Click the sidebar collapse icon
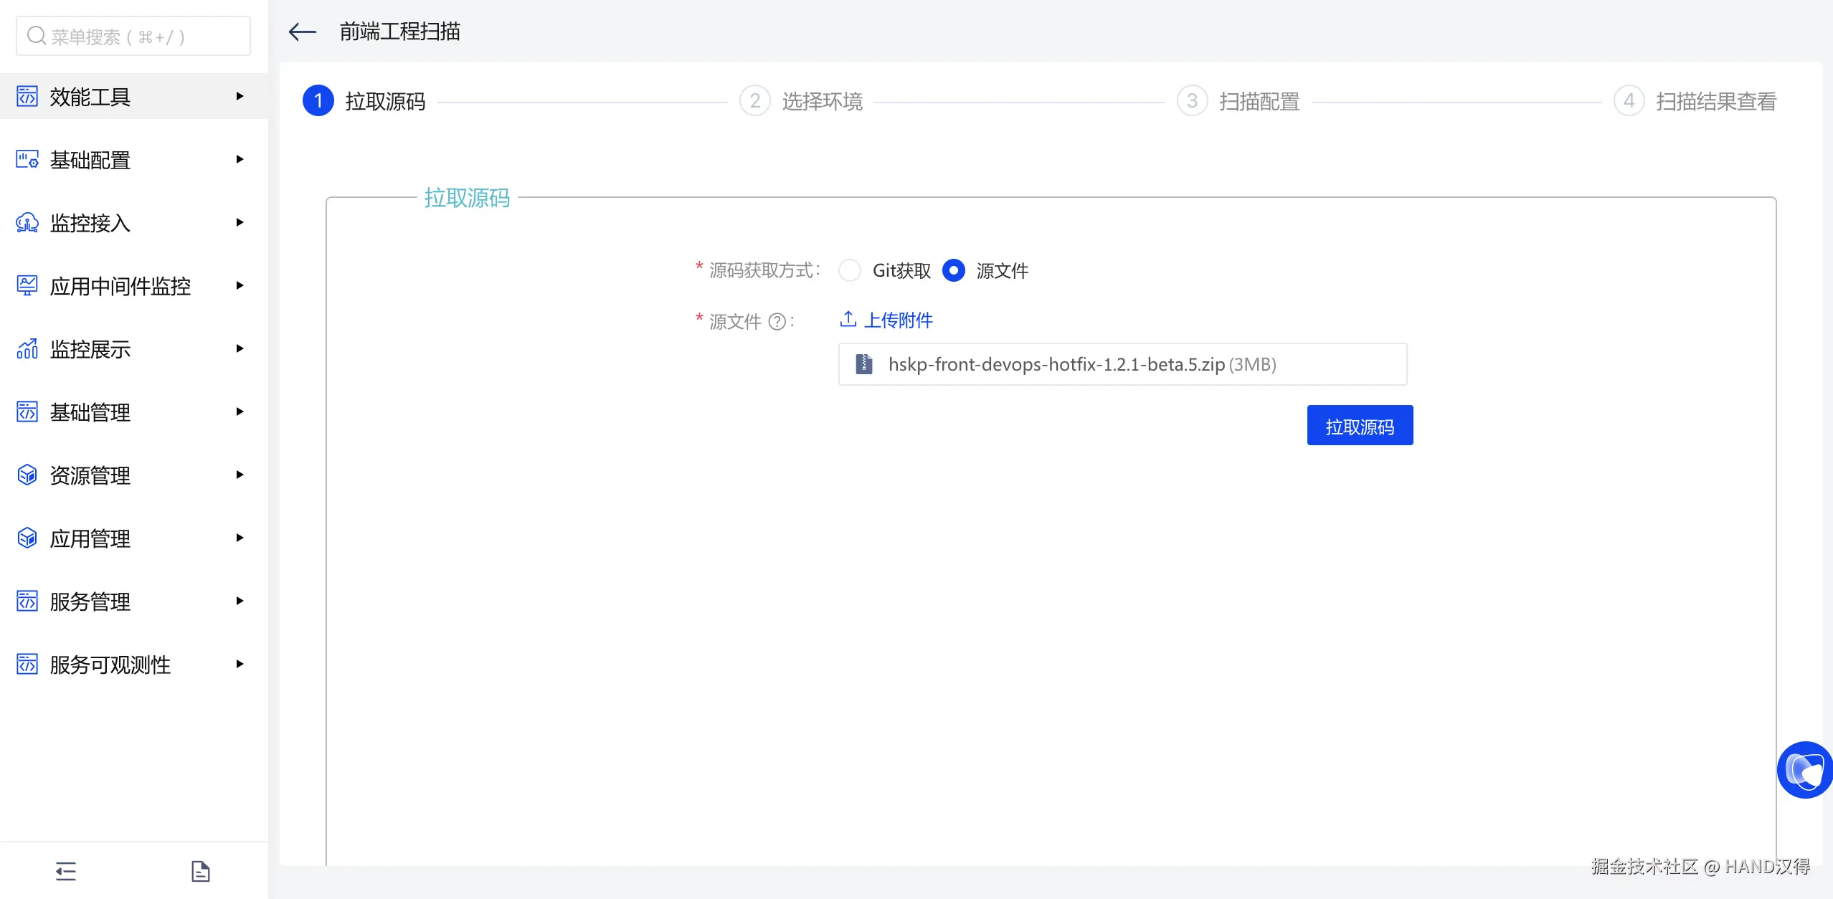The height and width of the screenshot is (899, 1833). point(66,871)
